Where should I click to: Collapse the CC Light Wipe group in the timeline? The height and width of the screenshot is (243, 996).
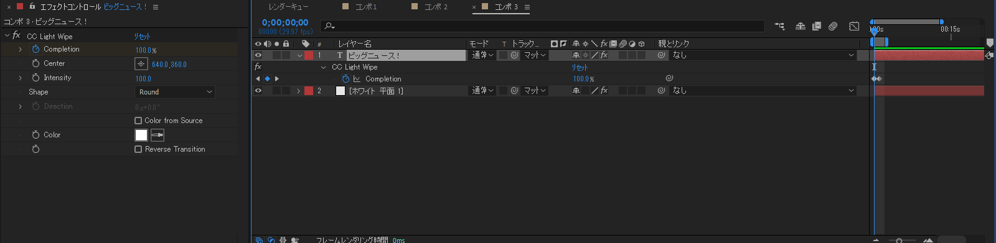coord(323,67)
